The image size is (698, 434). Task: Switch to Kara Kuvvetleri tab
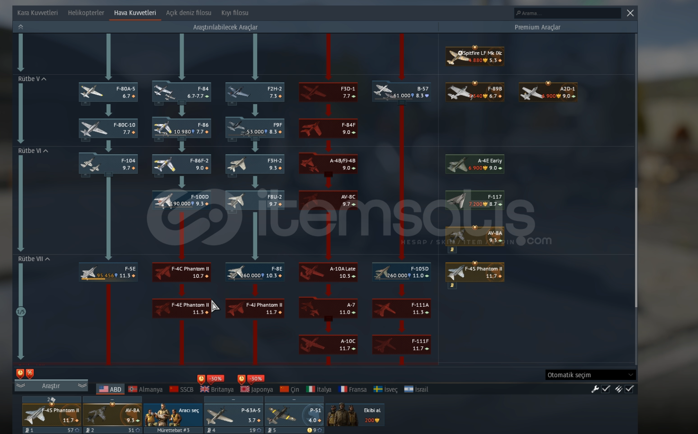(37, 13)
